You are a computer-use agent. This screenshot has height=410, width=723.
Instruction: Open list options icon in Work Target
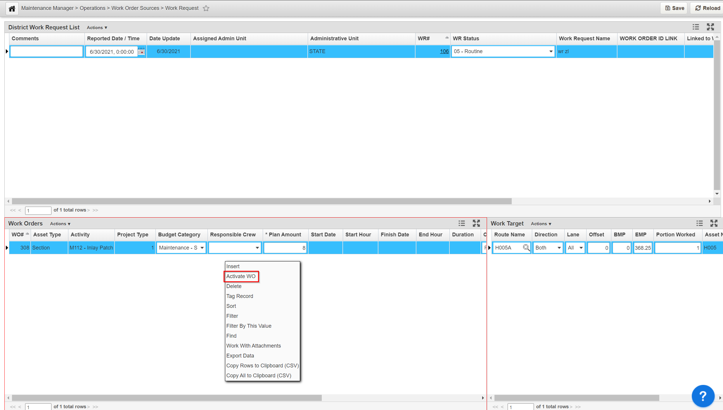(x=699, y=224)
